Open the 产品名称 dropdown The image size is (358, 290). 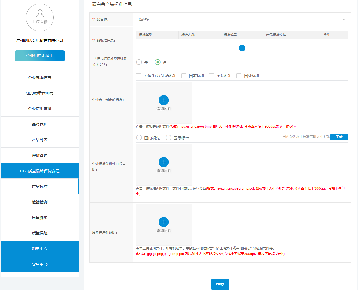pos(239,19)
